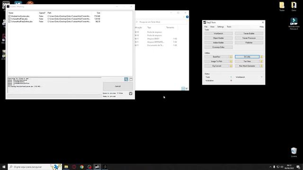Viewport: 303px width, 170px height.
Task: Click the Explorer search field
Action: [161, 22]
